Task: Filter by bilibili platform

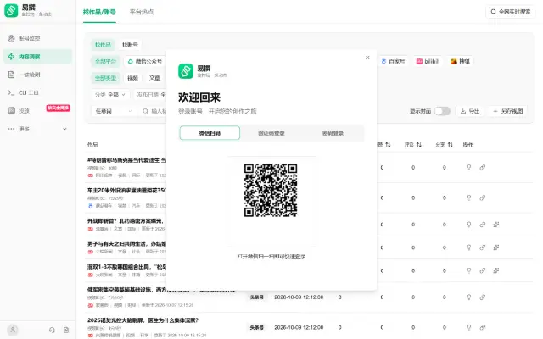Action: tap(428, 61)
